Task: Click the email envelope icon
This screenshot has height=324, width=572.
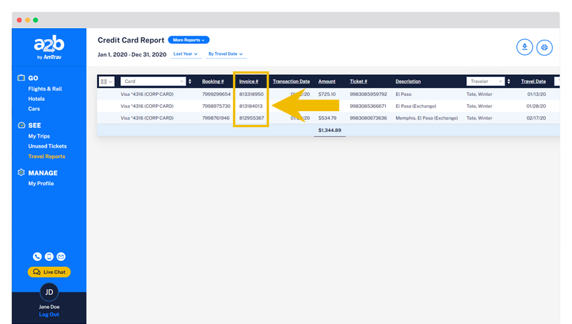Action: click(x=60, y=257)
